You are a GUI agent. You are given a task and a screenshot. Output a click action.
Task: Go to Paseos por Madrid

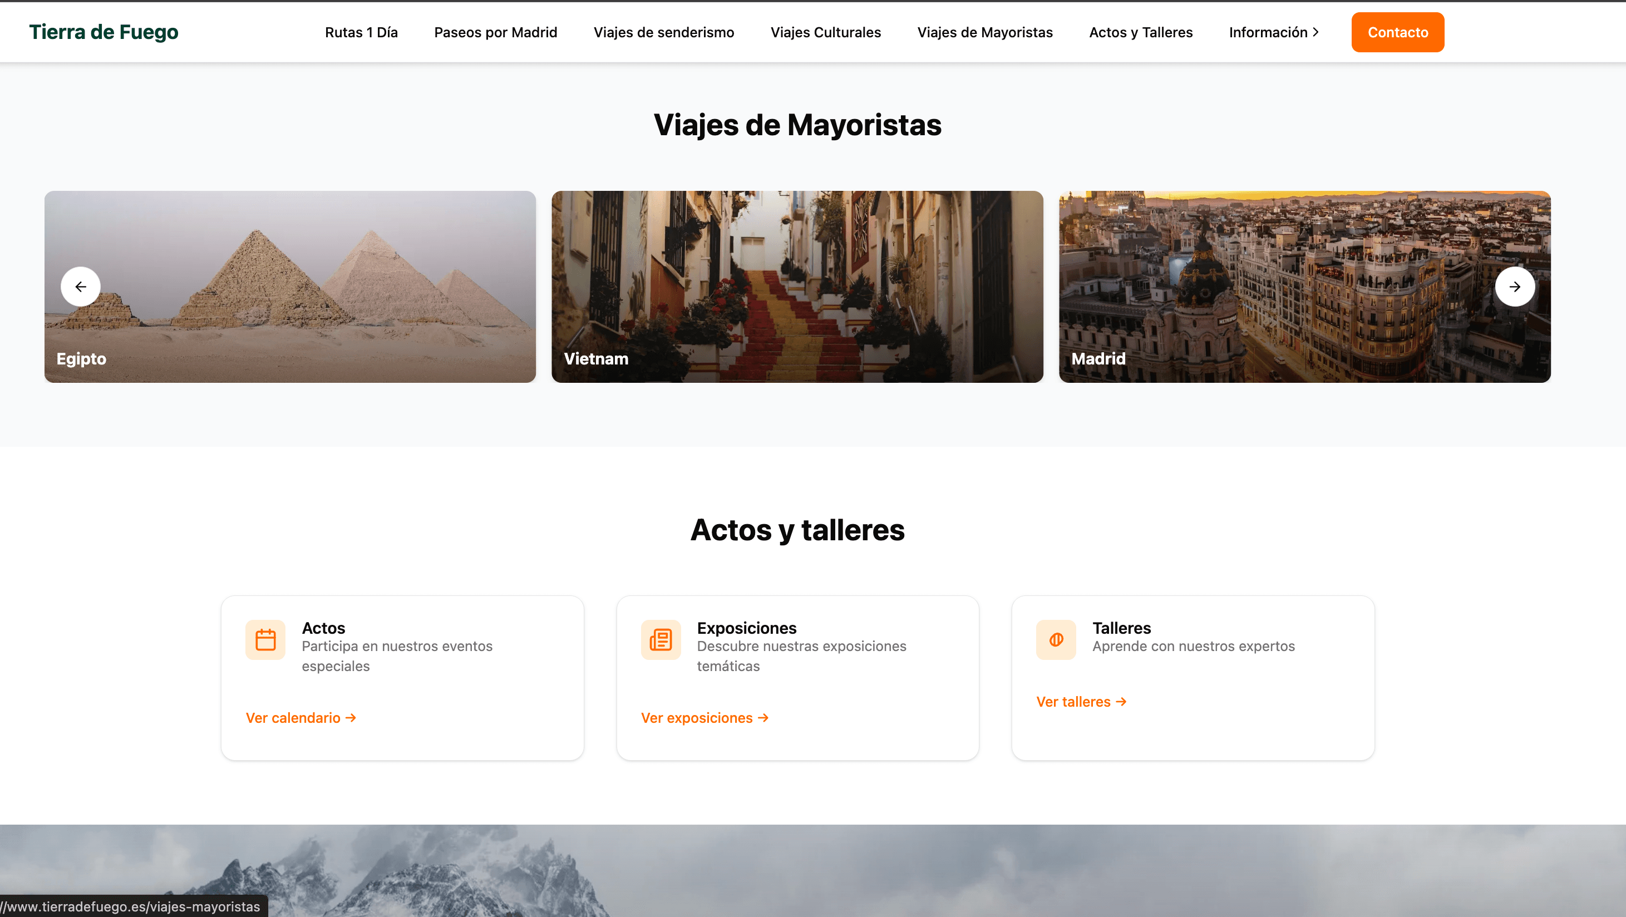click(x=495, y=32)
